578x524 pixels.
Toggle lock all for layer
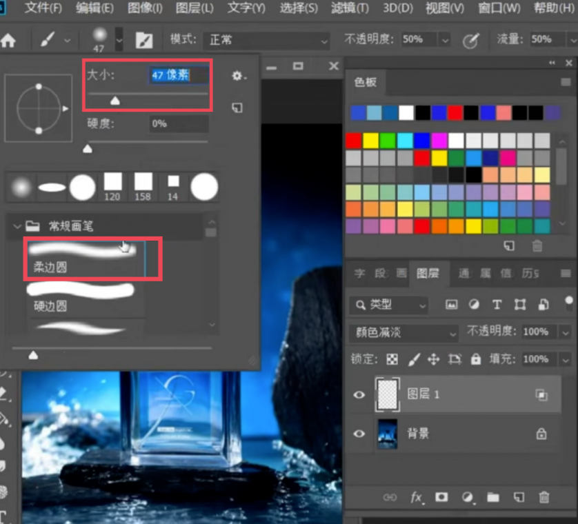click(x=476, y=359)
